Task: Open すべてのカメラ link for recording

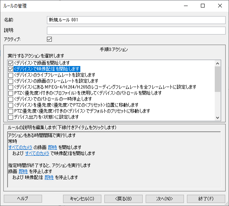Action: tap(20, 147)
